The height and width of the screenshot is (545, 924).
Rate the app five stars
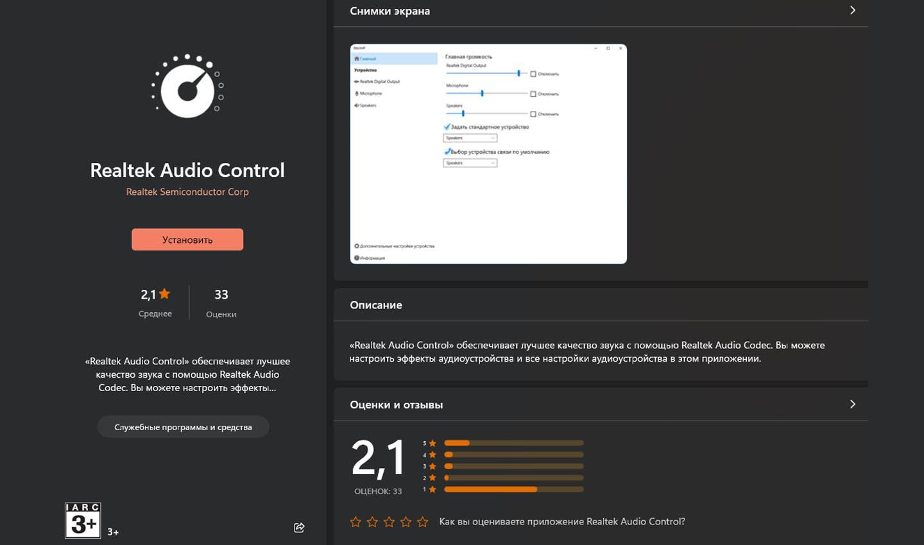tap(422, 522)
